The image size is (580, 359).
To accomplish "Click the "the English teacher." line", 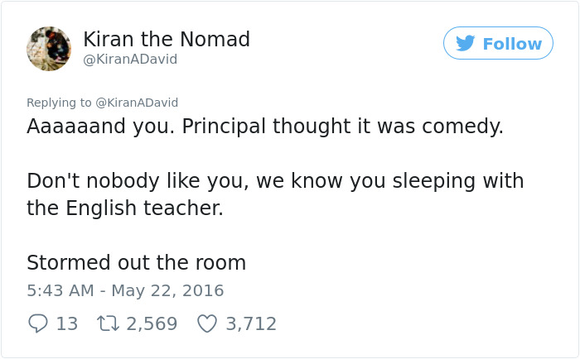I will [125, 208].
